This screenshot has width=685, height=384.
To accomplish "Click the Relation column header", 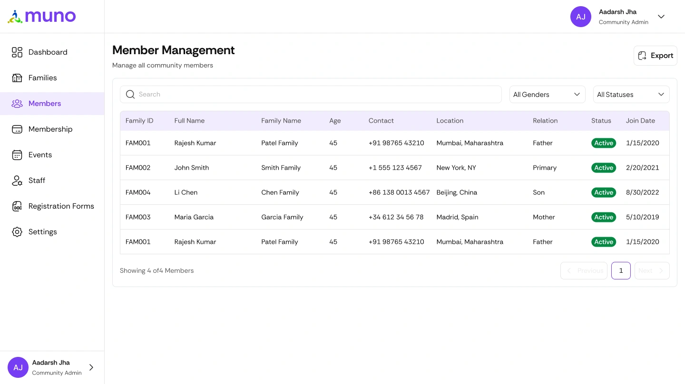I will pos(545,121).
